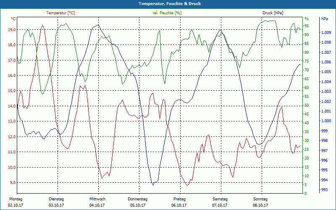The width and height of the screenshot is (336, 210).
Task: Click the '02.10.17' date label
Action: click(16, 205)
